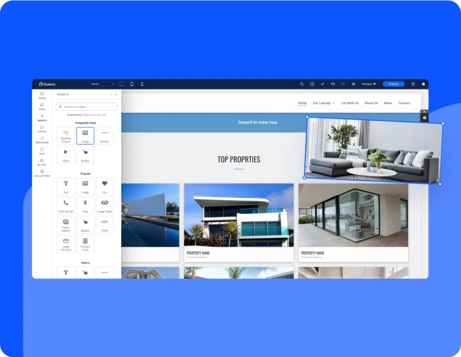The height and width of the screenshot is (357, 461).
Task: Open Contact in site navigation
Action: tap(404, 103)
